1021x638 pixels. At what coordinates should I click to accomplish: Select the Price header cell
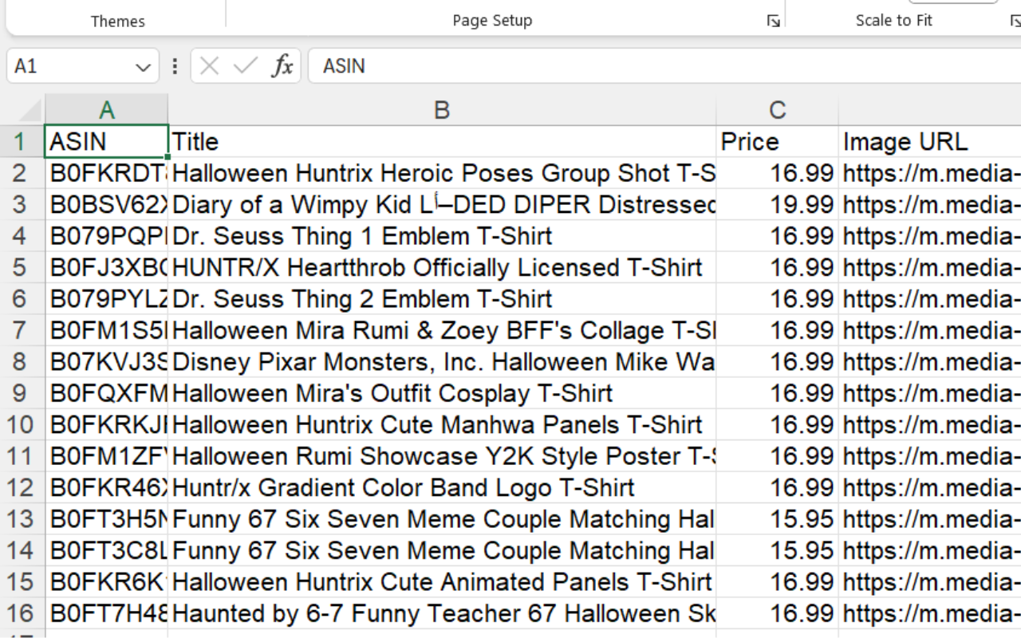pos(777,142)
